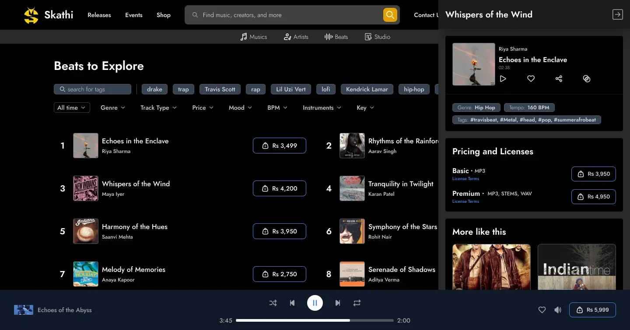Expand the Instruments filter dropdown

click(x=322, y=108)
